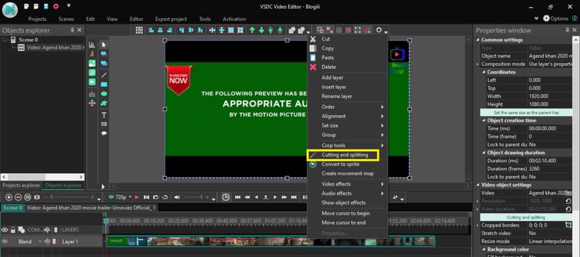Toggle the waveform icon in layers header
Image resolution: width=580 pixels, height=257 pixels.
[x=47, y=230]
